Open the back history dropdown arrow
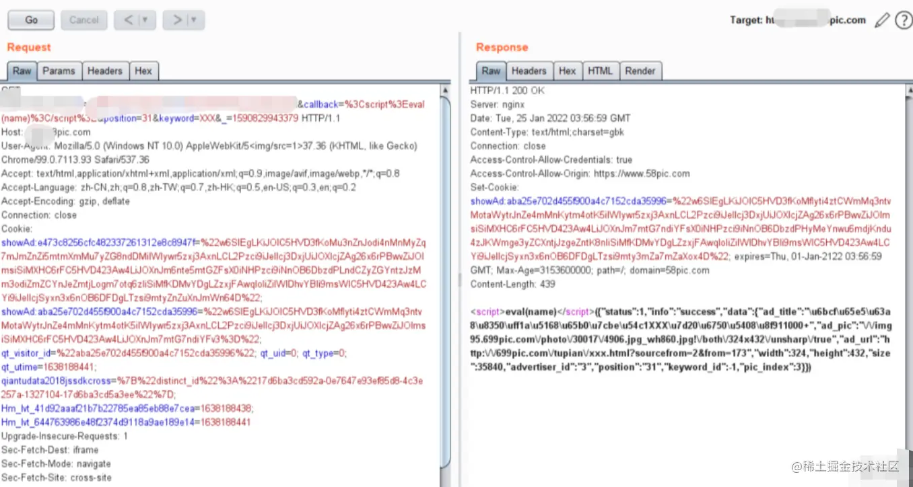913x487 pixels. [145, 20]
